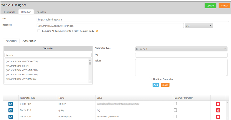231x120 pixels.
Task: Edit the api-key parameter row
Action: coord(11,104)
